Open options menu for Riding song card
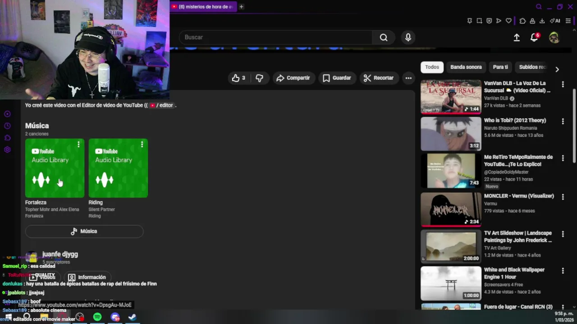This screenshot has height=324, width=577. 142,144
